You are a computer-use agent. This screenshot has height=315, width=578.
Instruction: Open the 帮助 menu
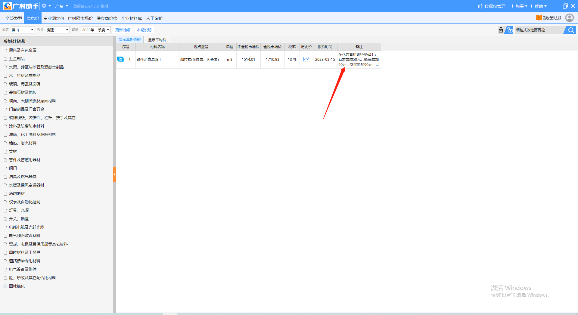pyautogui.click(x=540, y=6)
